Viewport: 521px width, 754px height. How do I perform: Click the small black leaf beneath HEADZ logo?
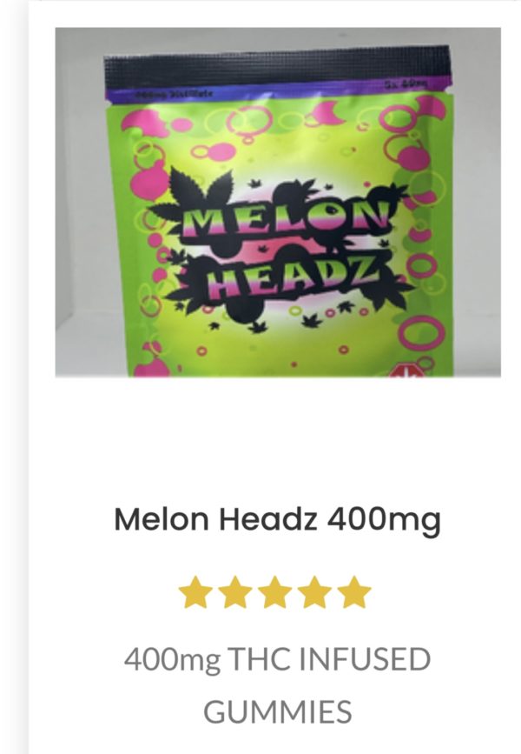click(x=258, y=328)
